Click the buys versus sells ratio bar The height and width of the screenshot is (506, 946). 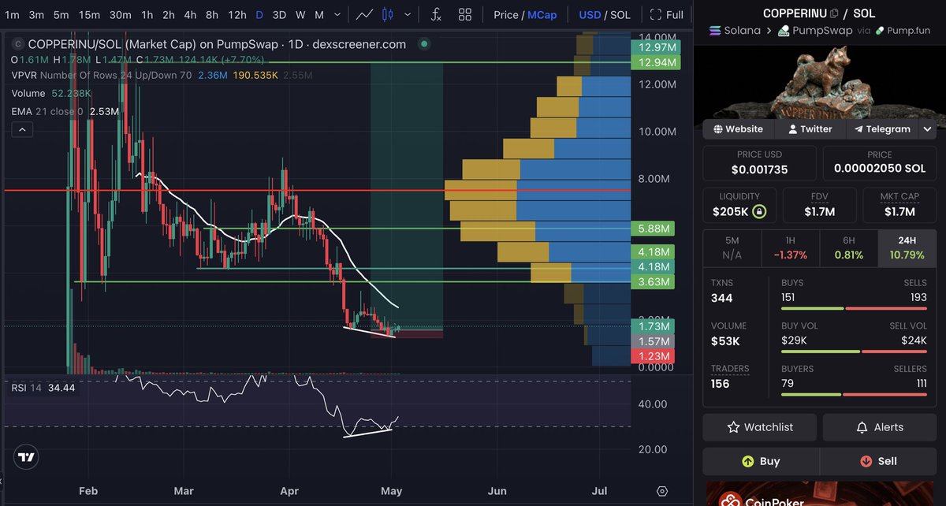pyautogui.click(x=854, y=309)
